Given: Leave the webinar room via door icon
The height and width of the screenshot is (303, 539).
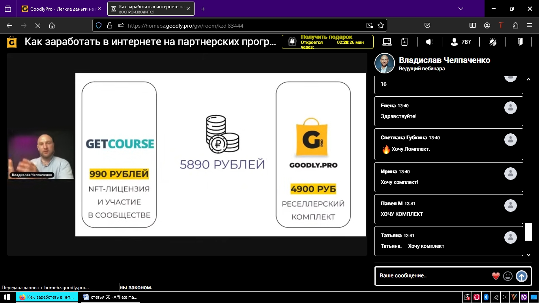Looking at the screenshot, I should click(x=520, y=42).
